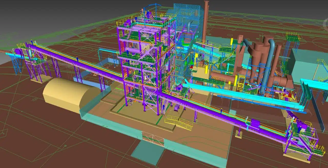Screen dimensions: 328x168
Task: Click the white fence gate on teal wall
Action: pos(153,139)
